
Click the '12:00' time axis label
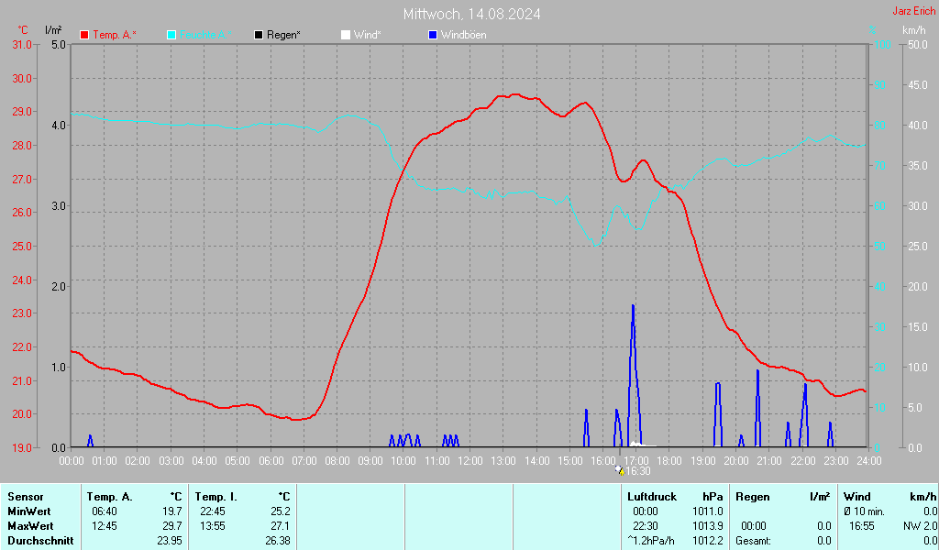[x=470, y=461]
